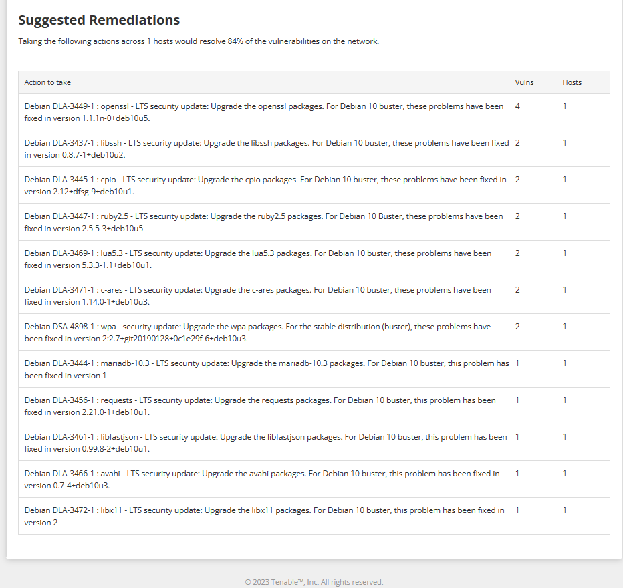The width and height of the screenshot is (623, 588).
Task: Click the mariadb-10.3 DLA-3444-1 remediation
Action: click(267, 370)
